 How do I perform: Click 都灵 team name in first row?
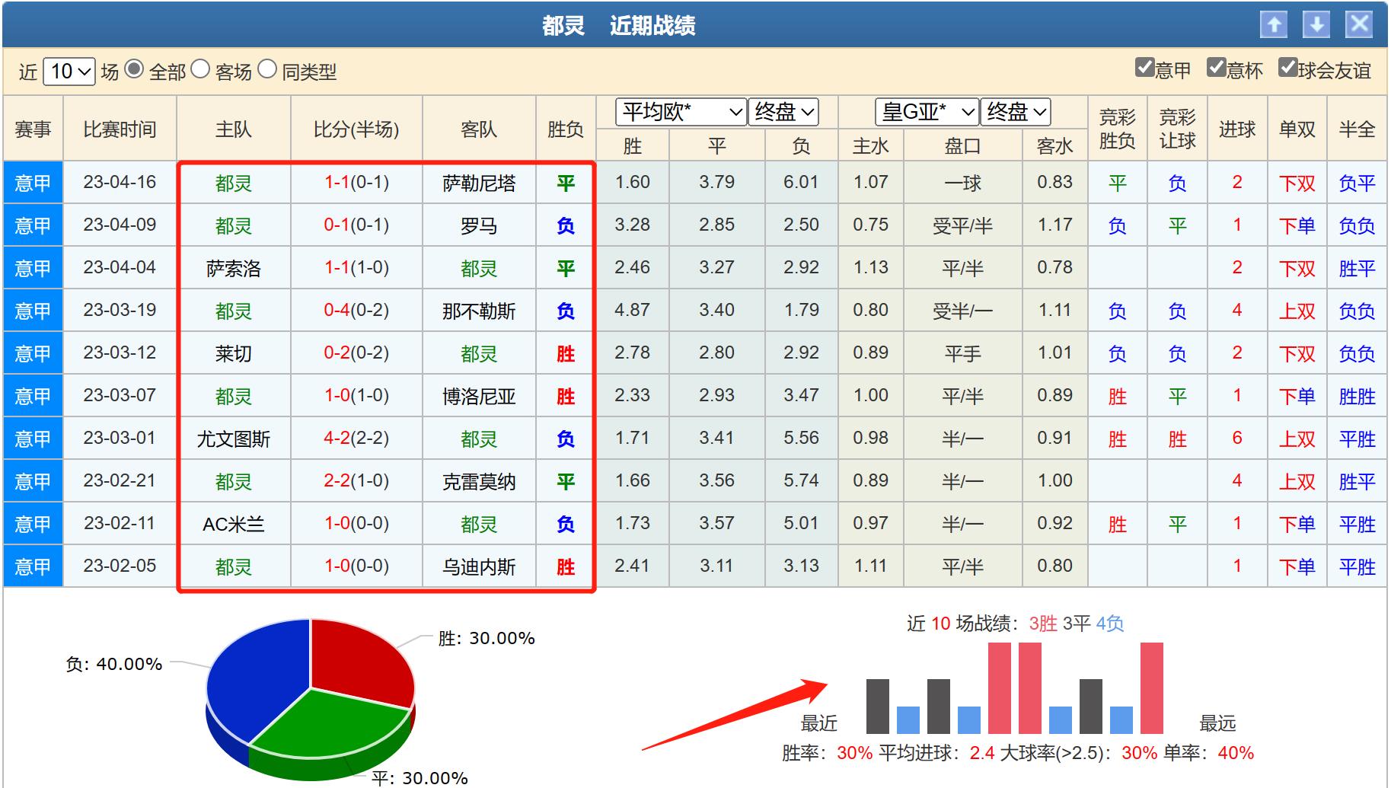232,182
